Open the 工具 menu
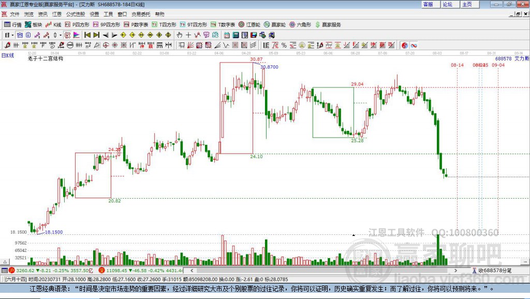Screen dimensions: 530x299 click(x=108, y=14)
